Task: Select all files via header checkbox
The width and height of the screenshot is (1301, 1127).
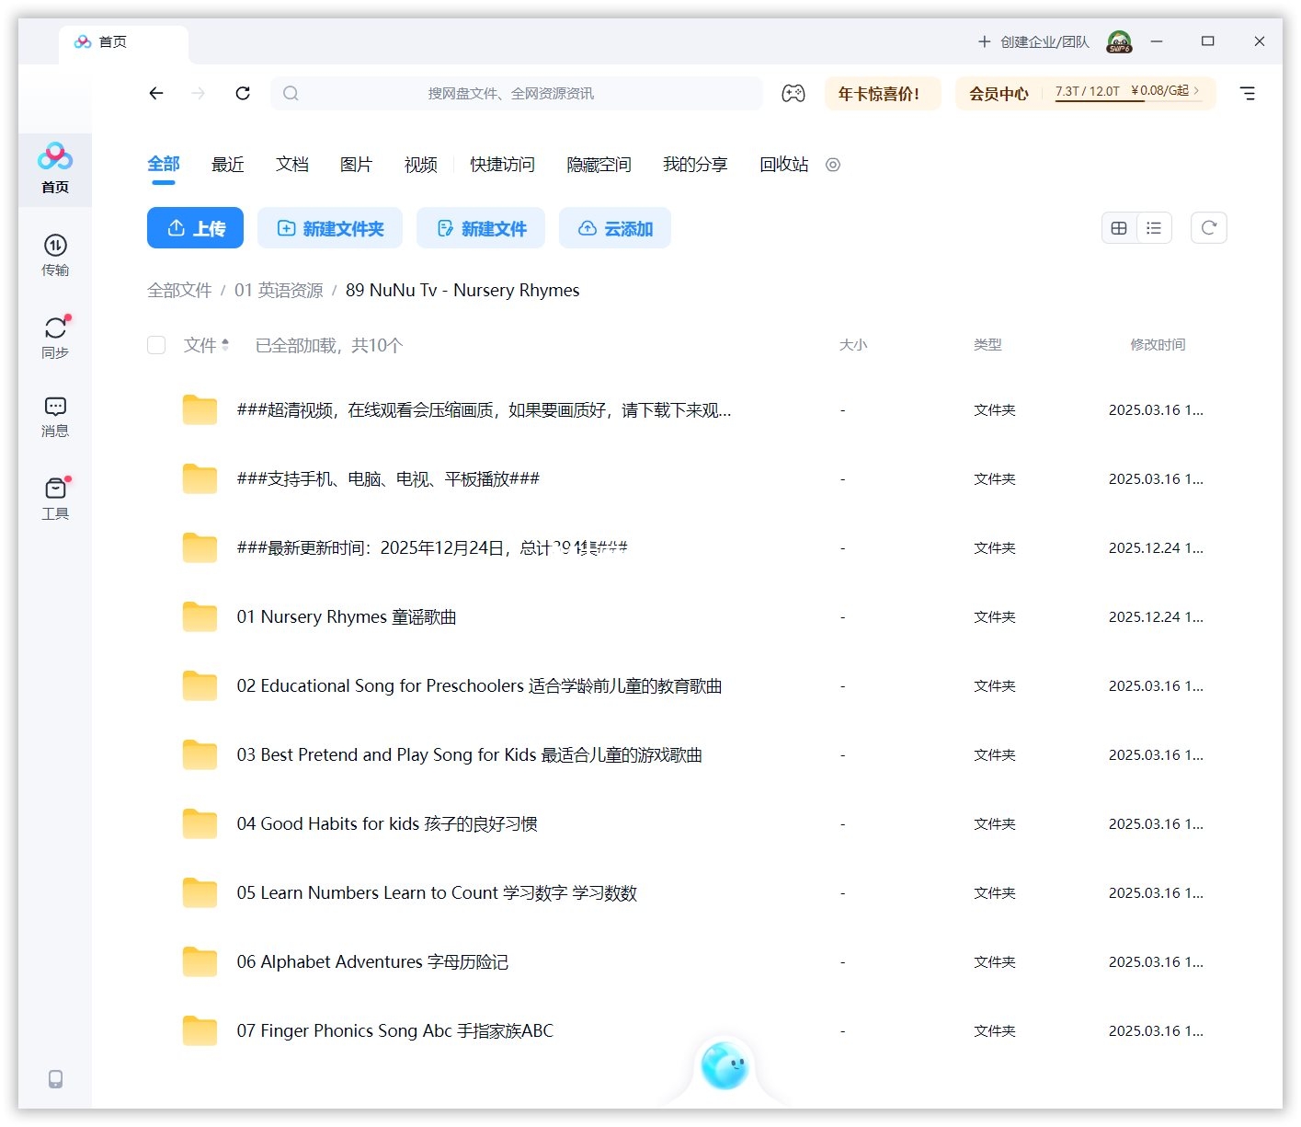Action: pyautogui.click(x=156, y=345)
